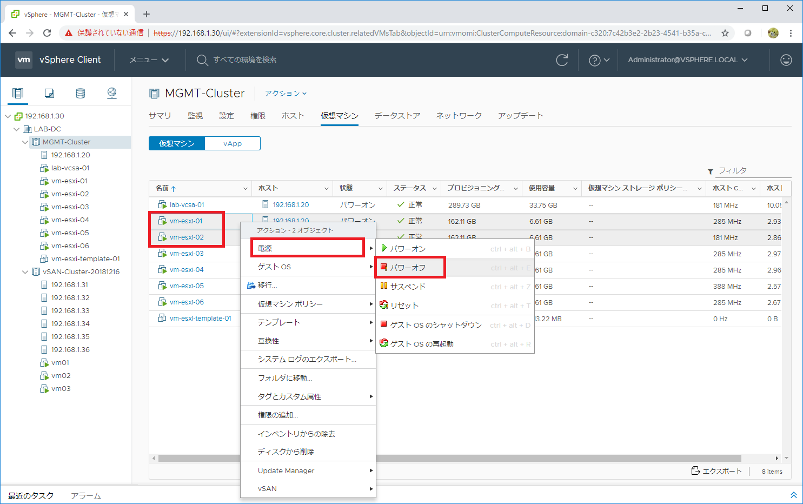
Task: Click the not-secure warning icon
Action: (x=69, y=33)
